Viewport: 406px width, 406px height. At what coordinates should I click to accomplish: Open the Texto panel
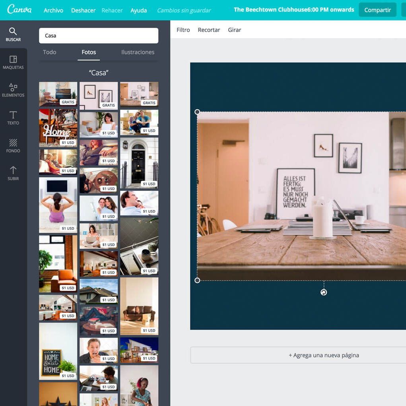(13, 119)
